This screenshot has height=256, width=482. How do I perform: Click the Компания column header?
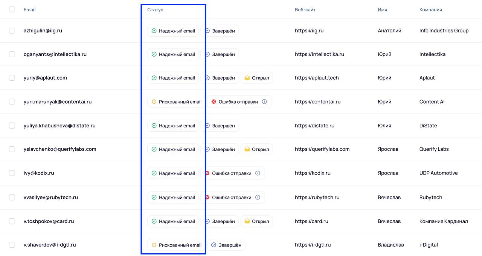tap(430, 10)
